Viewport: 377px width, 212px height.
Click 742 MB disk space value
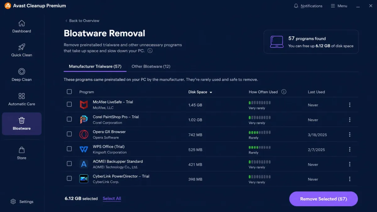pyautogui.click(x=195, y=135)
